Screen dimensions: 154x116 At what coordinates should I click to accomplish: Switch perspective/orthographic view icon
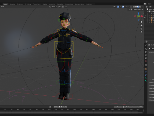tap(141, 32)
